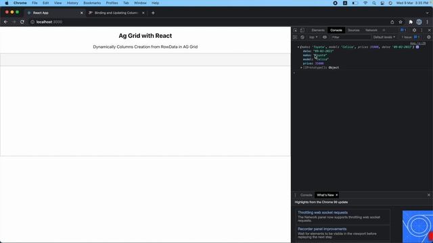Select the date '09-02-2022' property
Viewport: 433px width, 243px height.
pos(318,51)
